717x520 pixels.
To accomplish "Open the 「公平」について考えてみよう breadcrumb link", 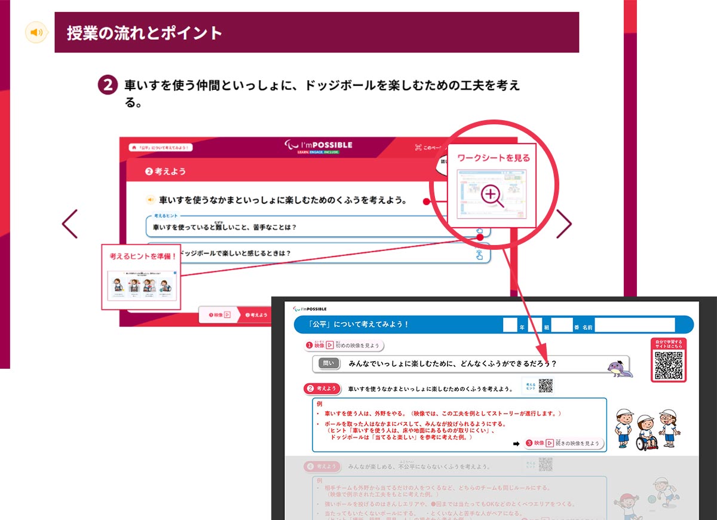I will point(160,147).
